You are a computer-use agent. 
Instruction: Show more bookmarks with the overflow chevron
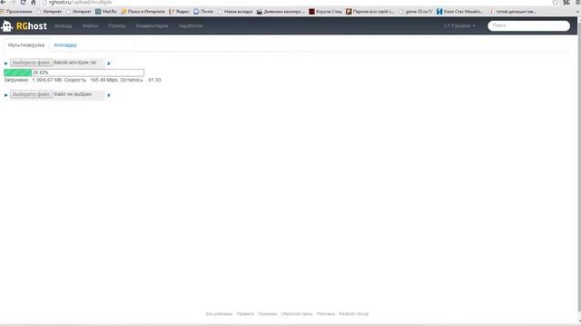coord(578,12)
